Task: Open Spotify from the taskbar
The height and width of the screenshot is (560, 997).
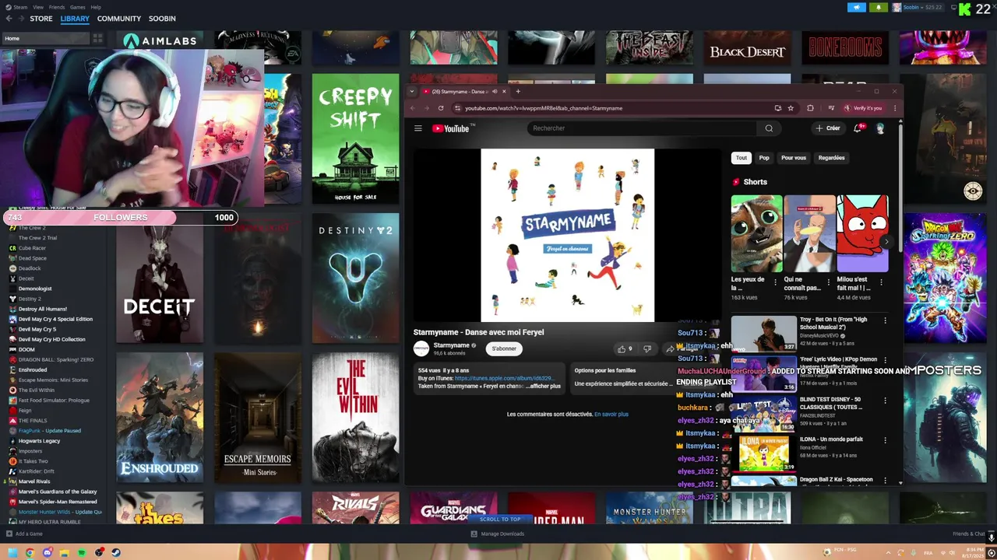Action: 81,553
